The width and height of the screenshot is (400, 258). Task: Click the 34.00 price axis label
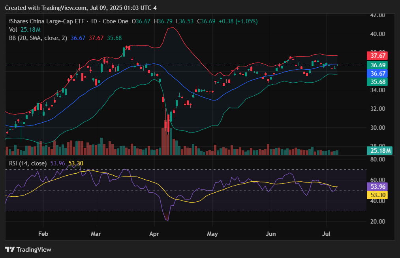(377, 90)
